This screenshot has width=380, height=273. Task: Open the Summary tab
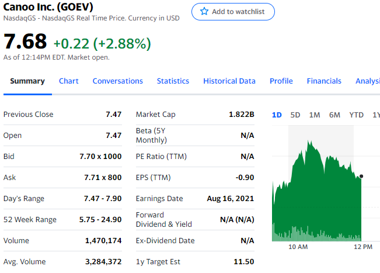[27, 81]
